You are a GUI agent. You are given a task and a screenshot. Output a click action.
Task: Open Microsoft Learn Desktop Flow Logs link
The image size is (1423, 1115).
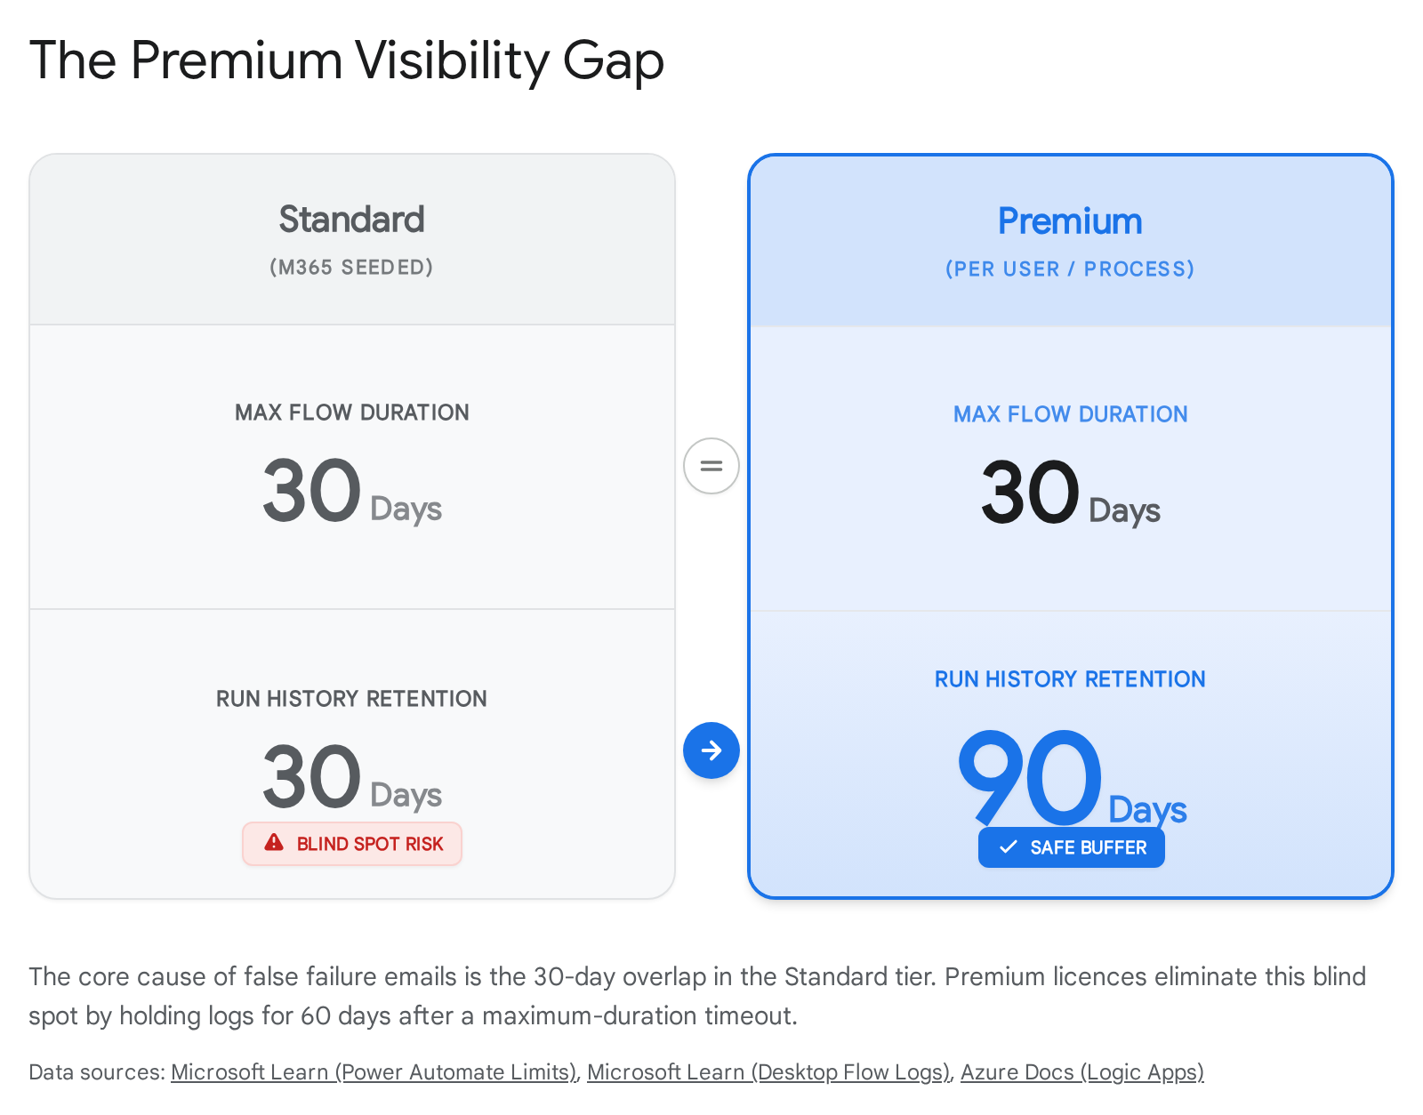click(x=768, y=1072)
